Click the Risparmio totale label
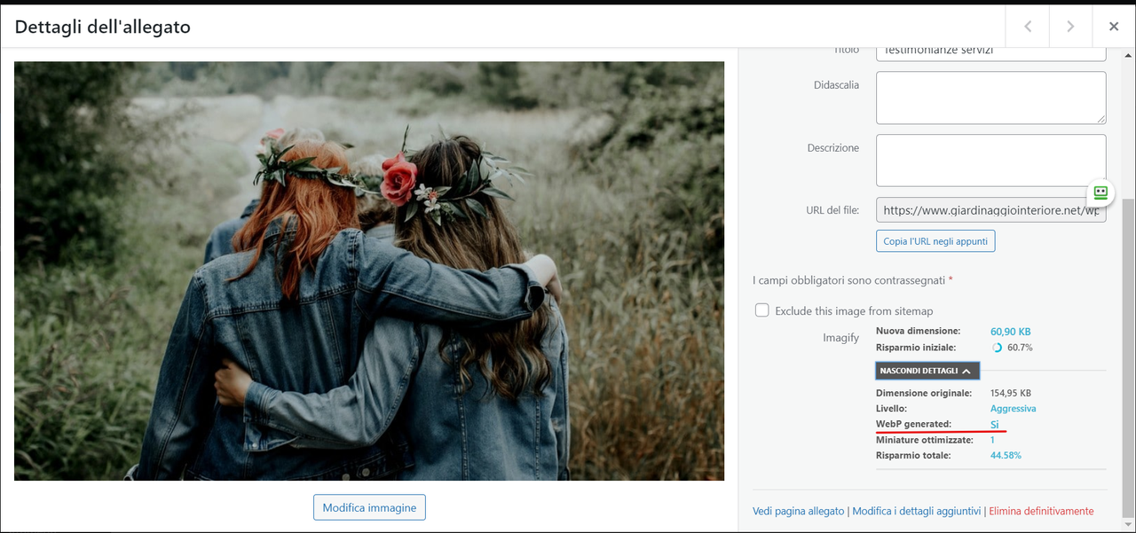The width and height of the screenshot is (1136, 533). tap(913, 455)
